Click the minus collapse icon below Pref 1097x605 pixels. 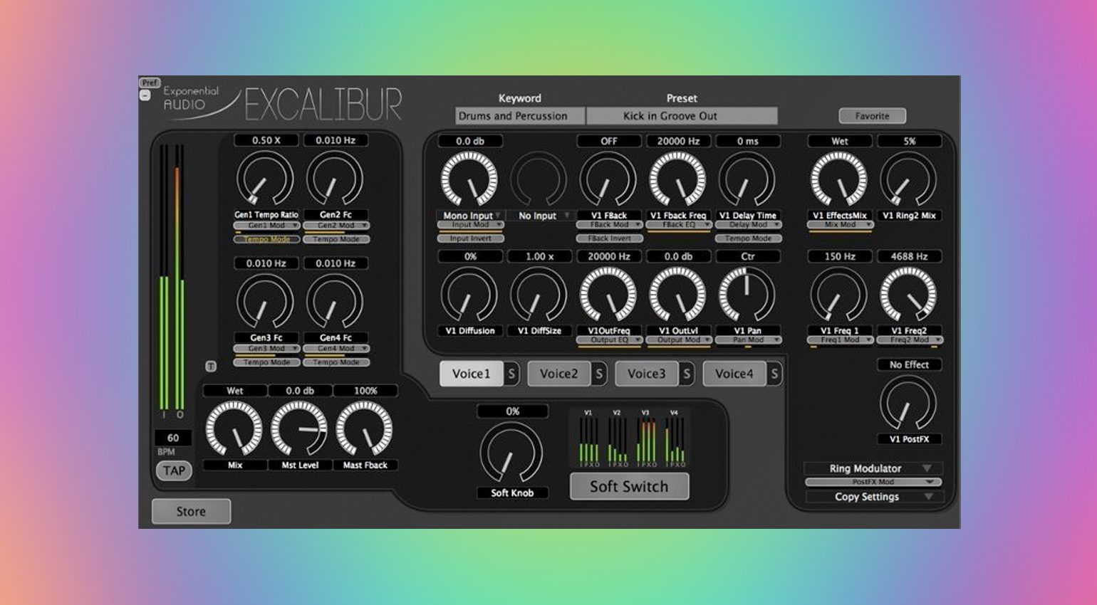pyautogui.click(x=145, y=95)
